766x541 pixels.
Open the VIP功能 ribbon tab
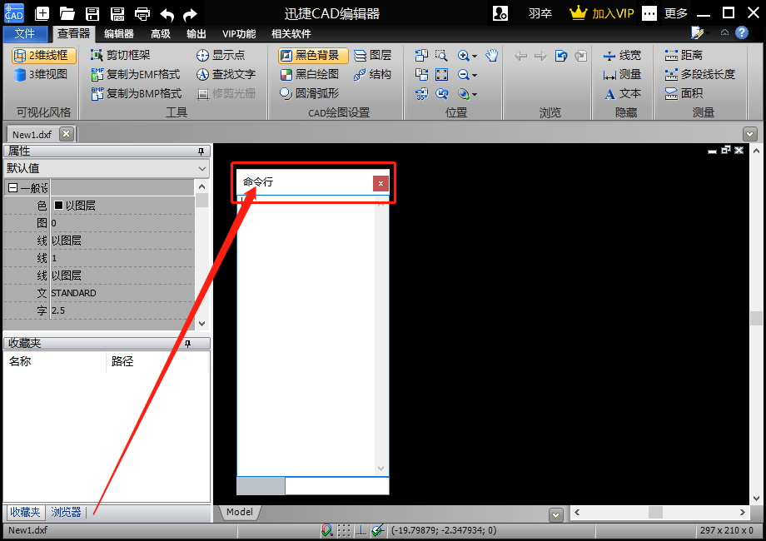pos(239,33)
